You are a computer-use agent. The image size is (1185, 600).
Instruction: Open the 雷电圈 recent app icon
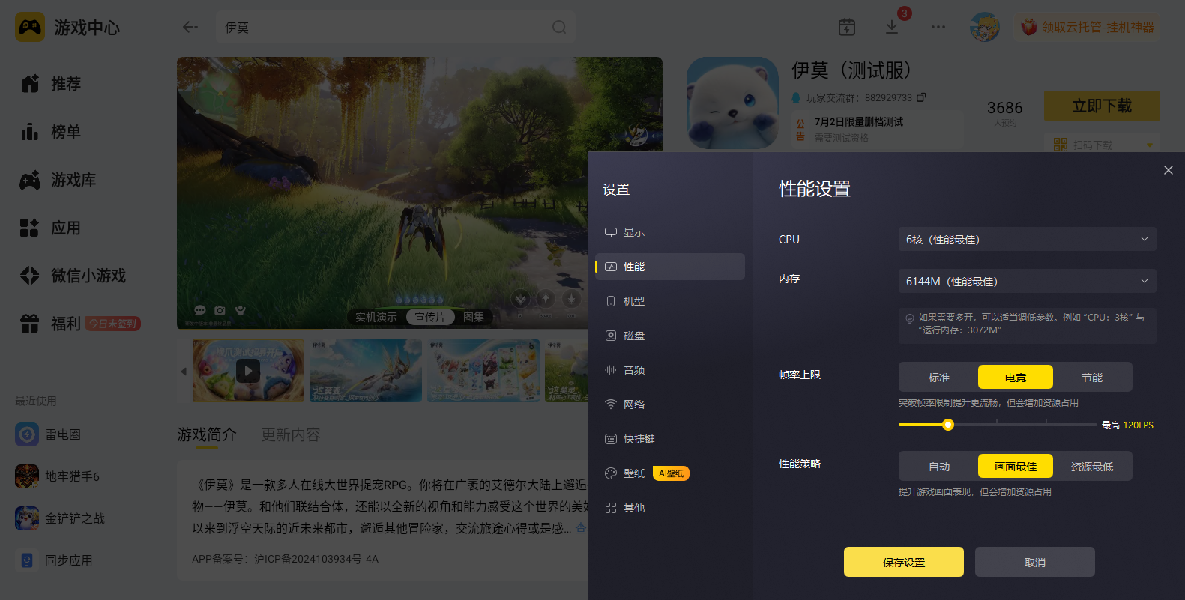(x=27, y=434)
